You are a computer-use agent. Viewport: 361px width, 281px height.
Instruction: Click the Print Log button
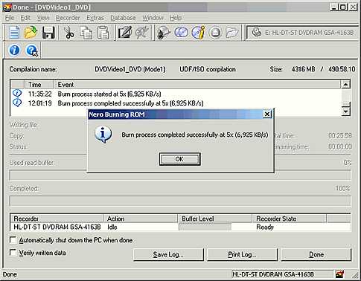pyautogui.click(x=242, y=255)
